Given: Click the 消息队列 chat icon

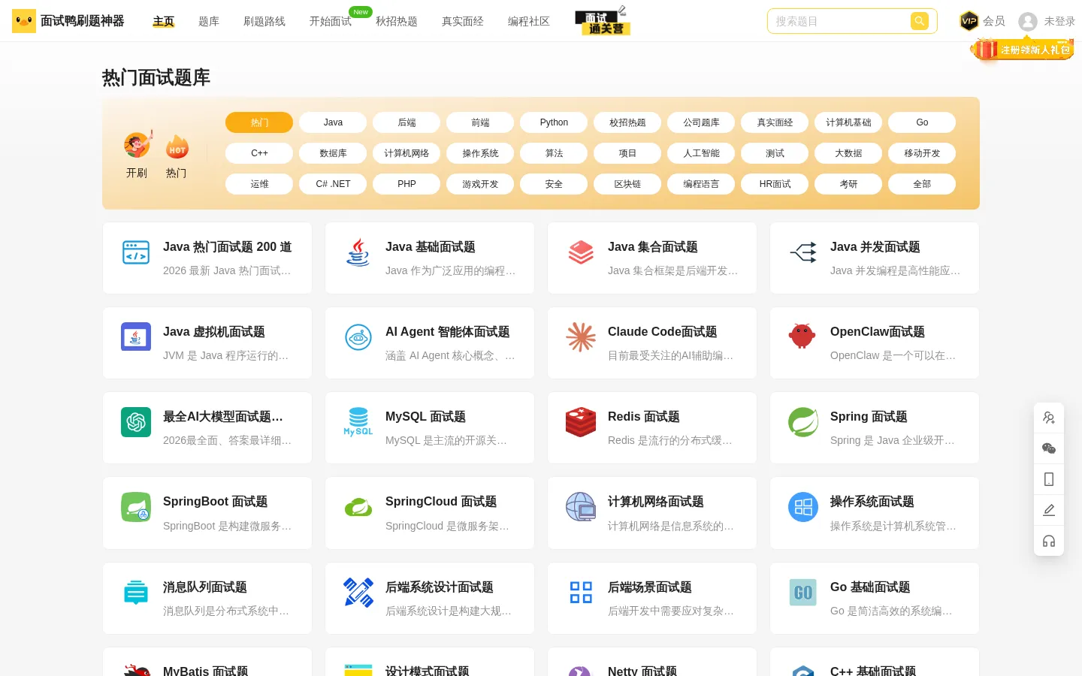Looking at the screenshot, I should pyautogui.click(x=136, y=593).
